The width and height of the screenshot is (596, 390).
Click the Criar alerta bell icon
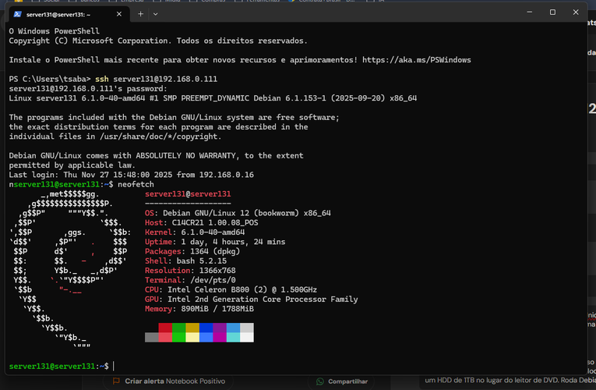[116, 381]
